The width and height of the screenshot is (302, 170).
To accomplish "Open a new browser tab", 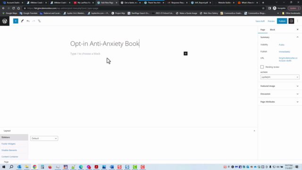I will coord(263,3).
